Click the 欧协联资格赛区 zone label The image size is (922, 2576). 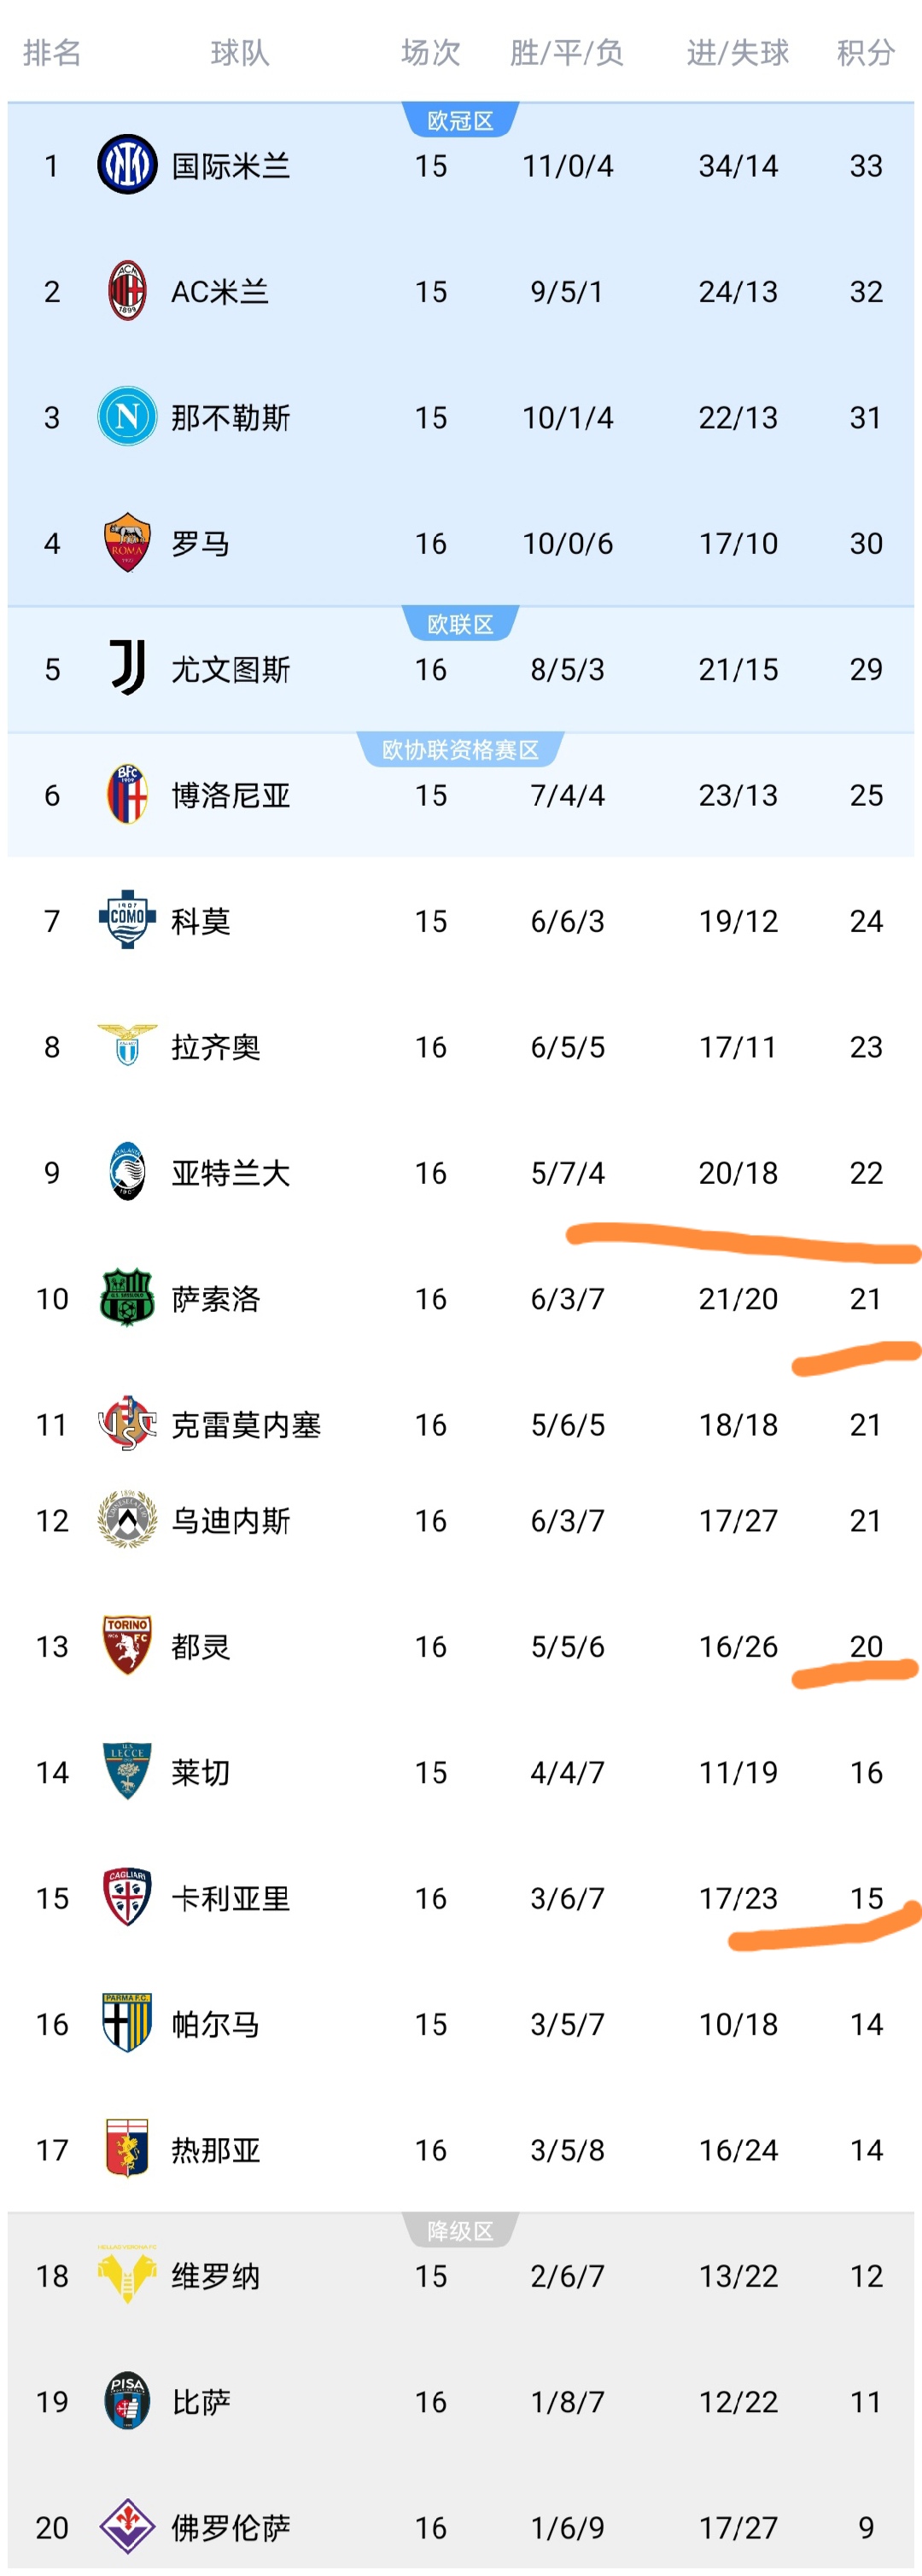click(x=460, y=750)
